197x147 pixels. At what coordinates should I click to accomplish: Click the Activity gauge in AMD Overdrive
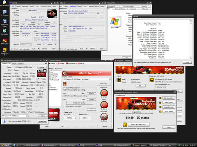click(104, 105)
